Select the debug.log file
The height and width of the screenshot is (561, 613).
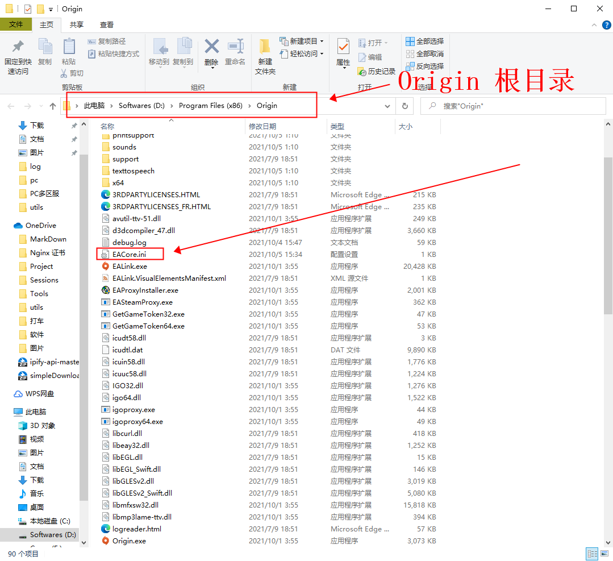pyautogui.click(x=129, y=243)
